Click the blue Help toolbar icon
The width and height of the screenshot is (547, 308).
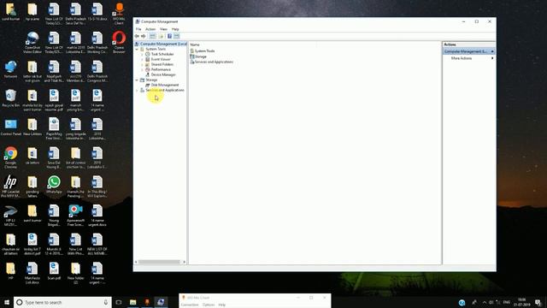point(169,36)
